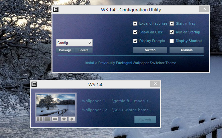Screen dimensions: 222x138
Task: Toggle the Start in Tray checkbox
Action: point(172,23)
